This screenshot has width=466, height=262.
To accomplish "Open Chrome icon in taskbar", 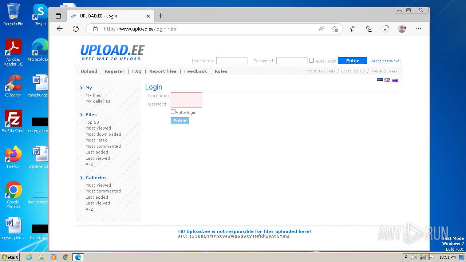I will click(66, 257).
